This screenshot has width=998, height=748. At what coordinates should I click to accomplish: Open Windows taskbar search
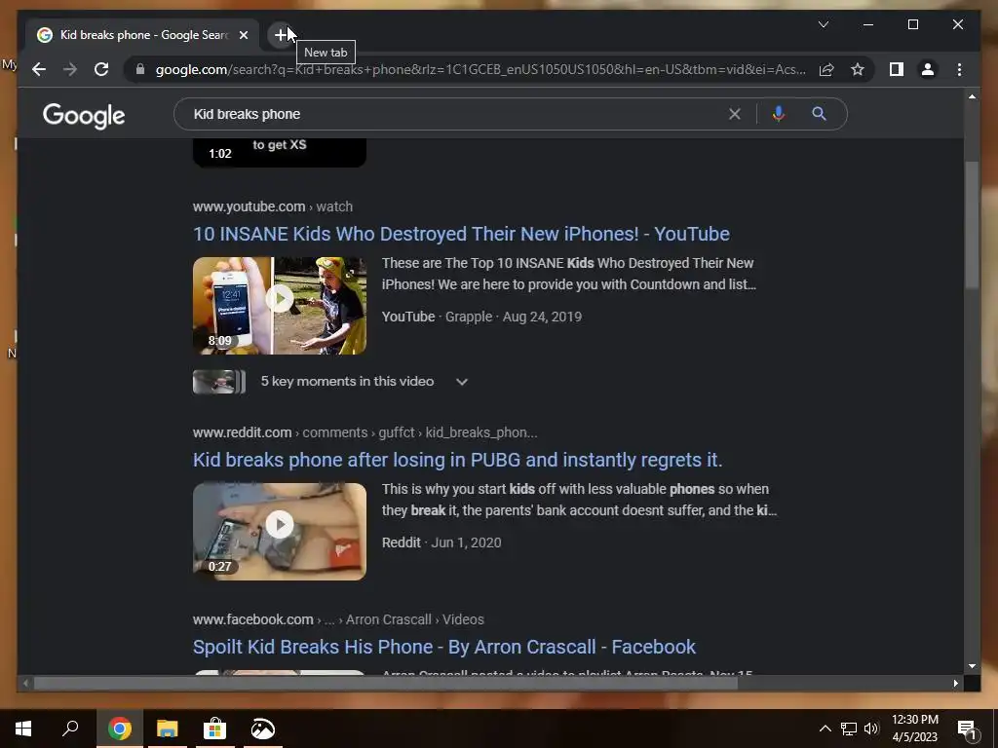click(70, 729)
